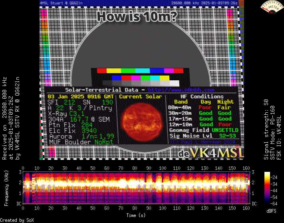Image resolution: width=284 pixels, height=223 pixels.
Task: Click the UNSETTLD geomagnetic field status
Action: click(225, 130)
